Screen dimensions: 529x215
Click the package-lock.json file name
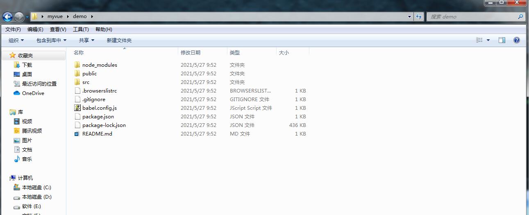(104, 125)
